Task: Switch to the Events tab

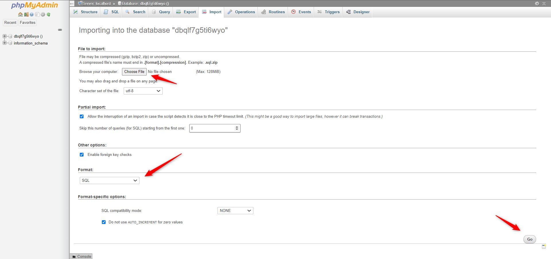Action: point(301,12)
